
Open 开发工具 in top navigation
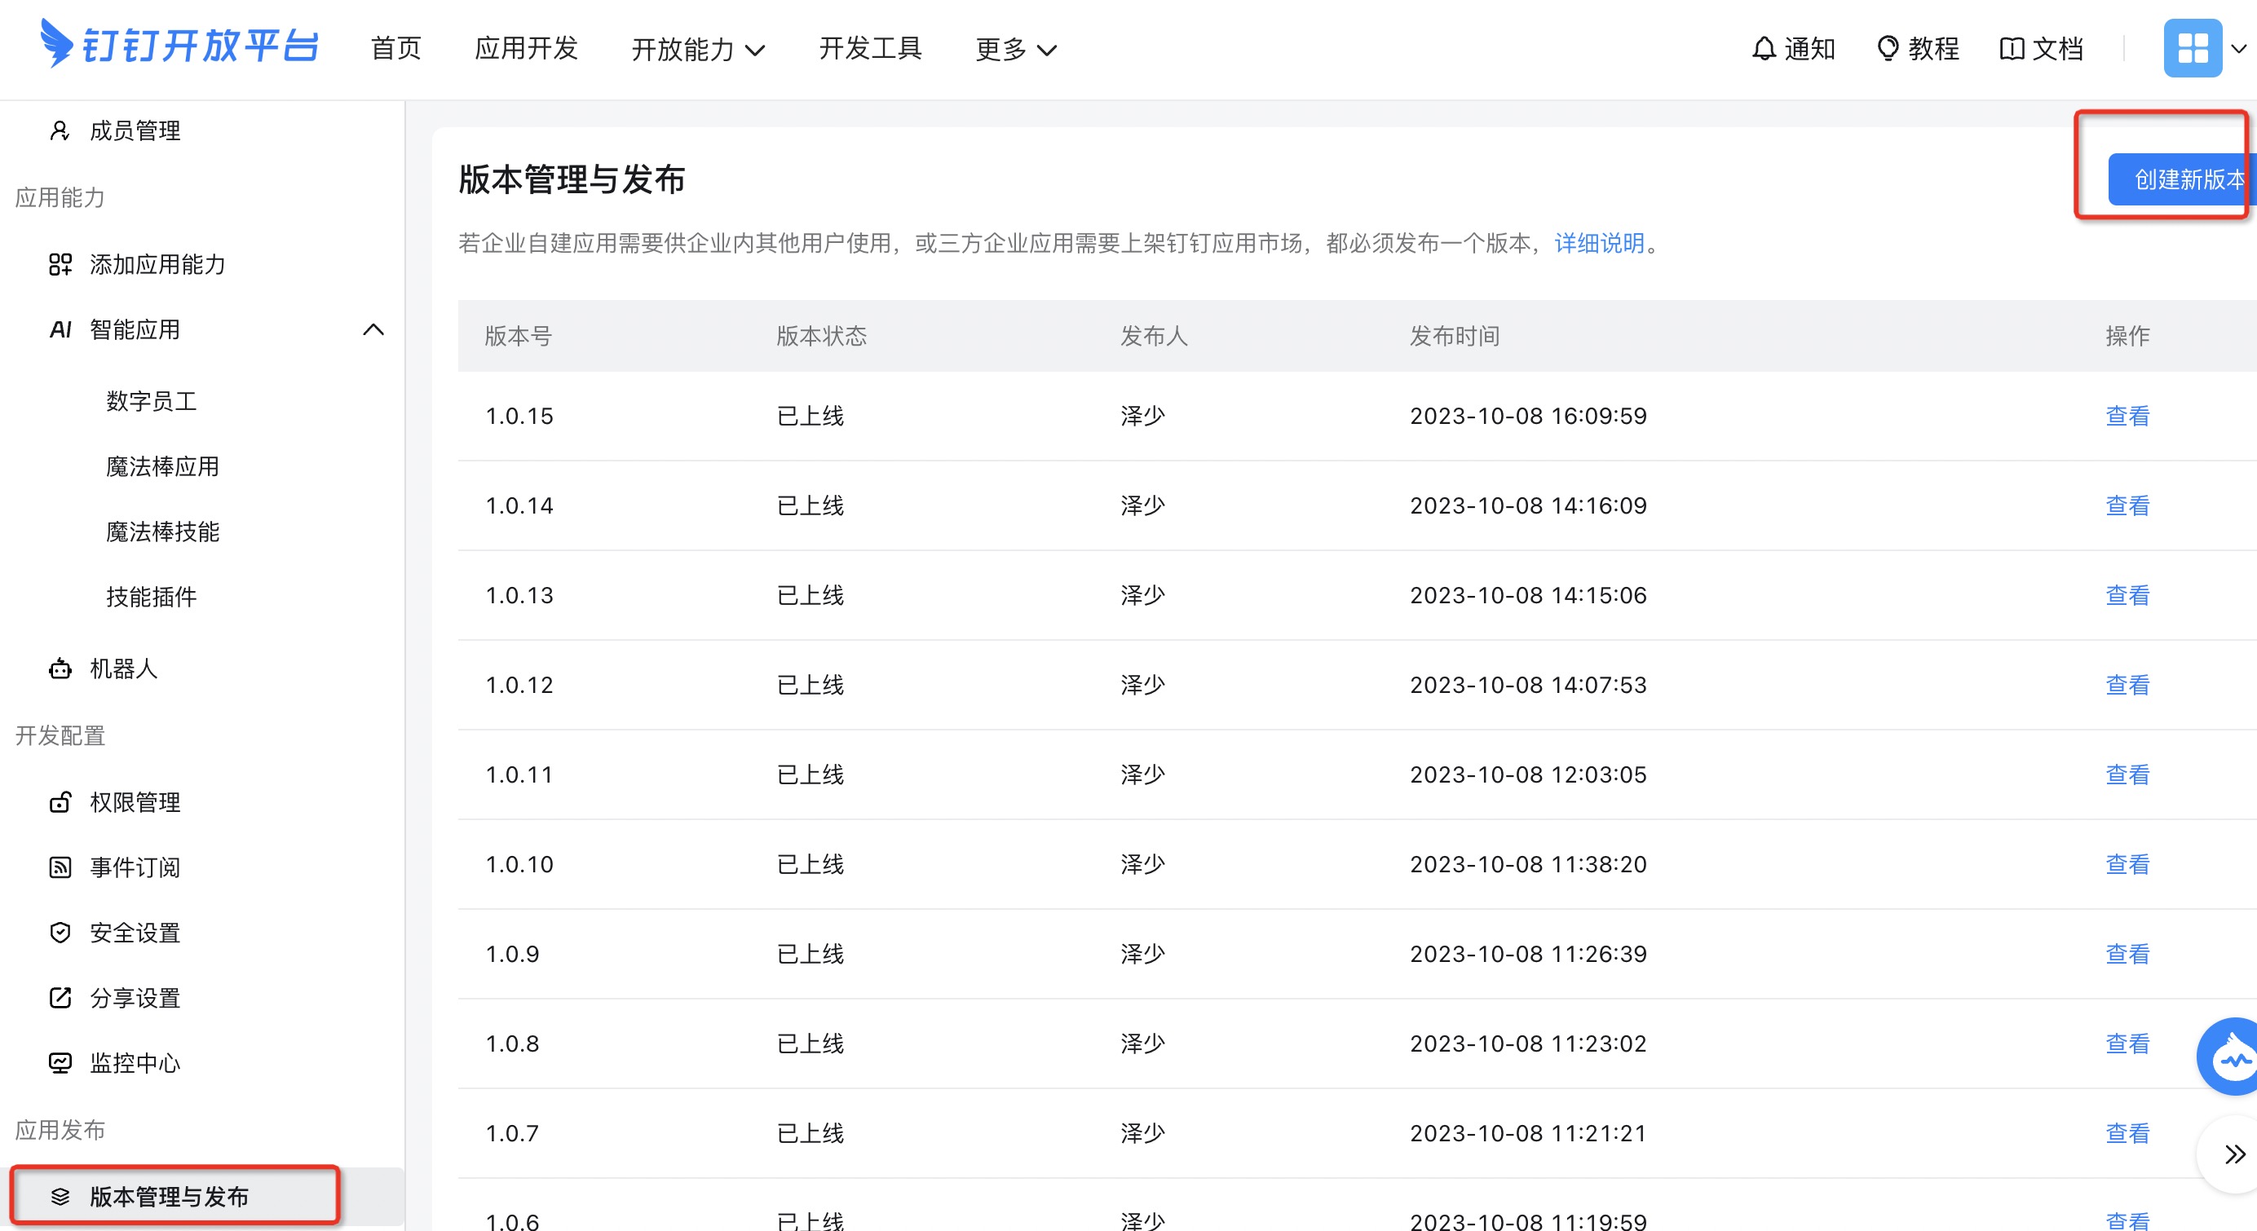coord(871,48)
